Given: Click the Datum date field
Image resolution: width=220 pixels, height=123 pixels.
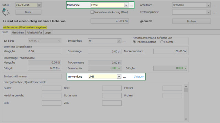Looking at the screenshot, I should (x=26, y=5).
